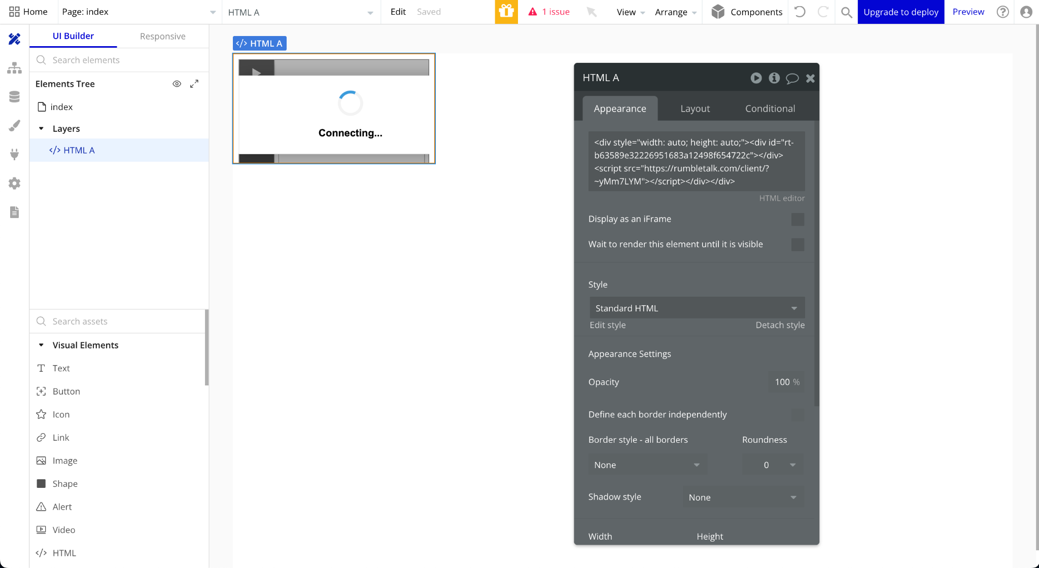This screenshot has width=1039, height=568.
Task: Click the comment bubble in HTML A panel
Action: (792, 78)
